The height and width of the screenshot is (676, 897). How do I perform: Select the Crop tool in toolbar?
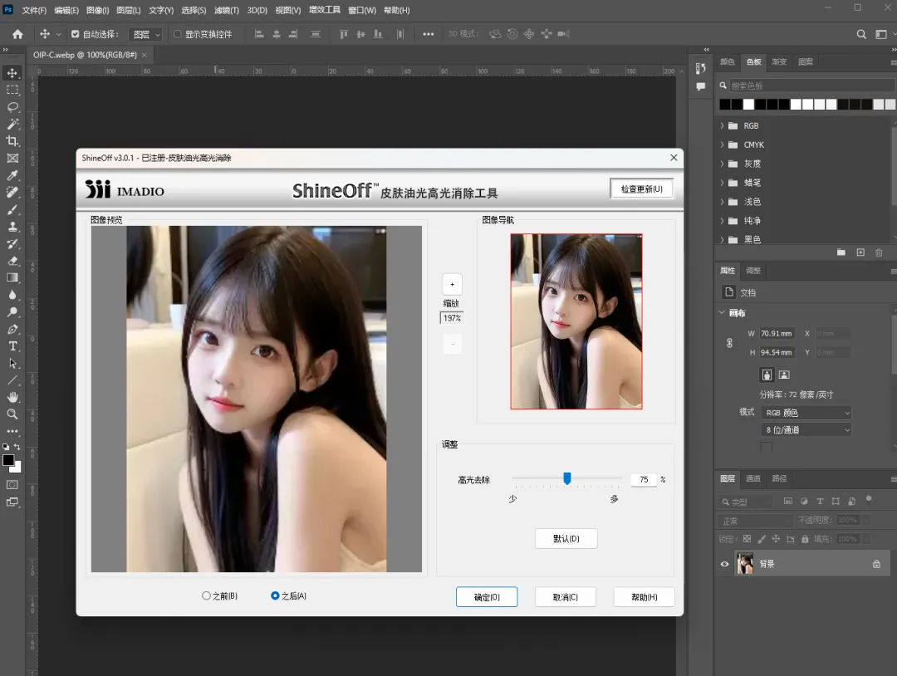point(12,141)
